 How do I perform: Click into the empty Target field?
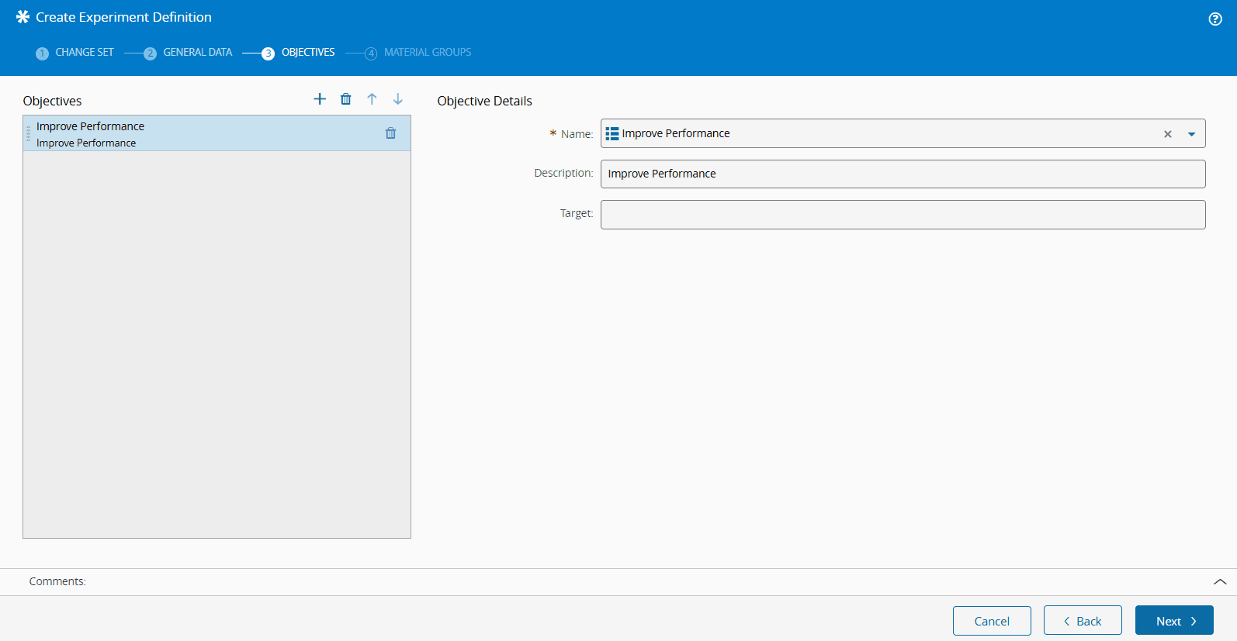pos(903,215)
